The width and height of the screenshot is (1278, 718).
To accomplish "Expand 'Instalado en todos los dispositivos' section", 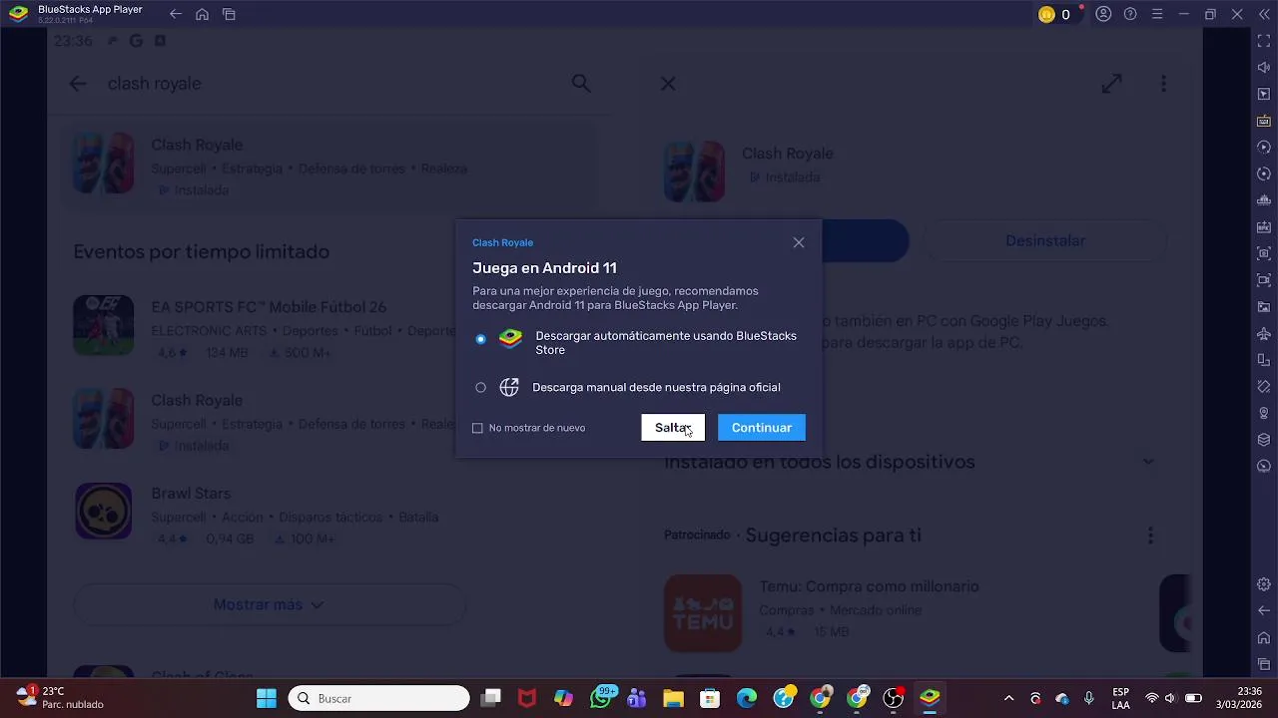I will [1148, 462].
